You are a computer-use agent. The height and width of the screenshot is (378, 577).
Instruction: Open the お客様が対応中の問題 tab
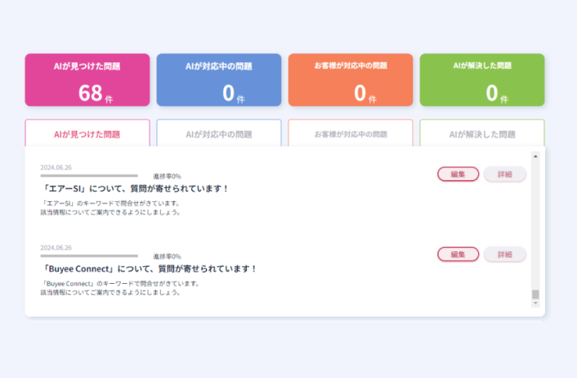coord(351,133)
